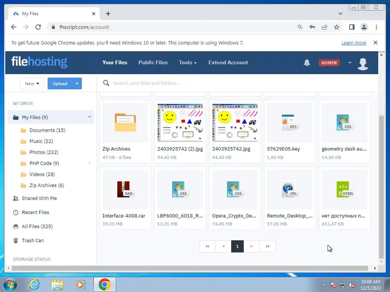Viewport: 390px width, 292px height.
Task: Open Photos (232) folder in sidebar
Action: point(39,152)
